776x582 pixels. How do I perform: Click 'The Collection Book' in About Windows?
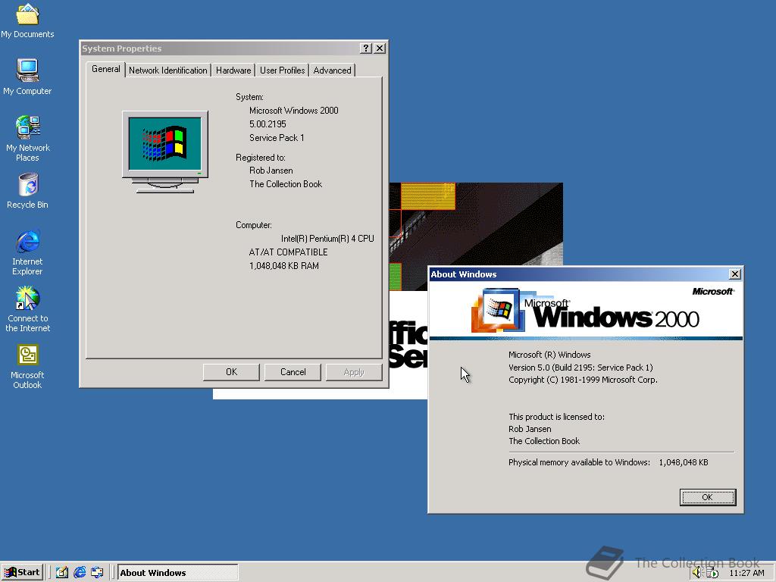pos(544,441)
